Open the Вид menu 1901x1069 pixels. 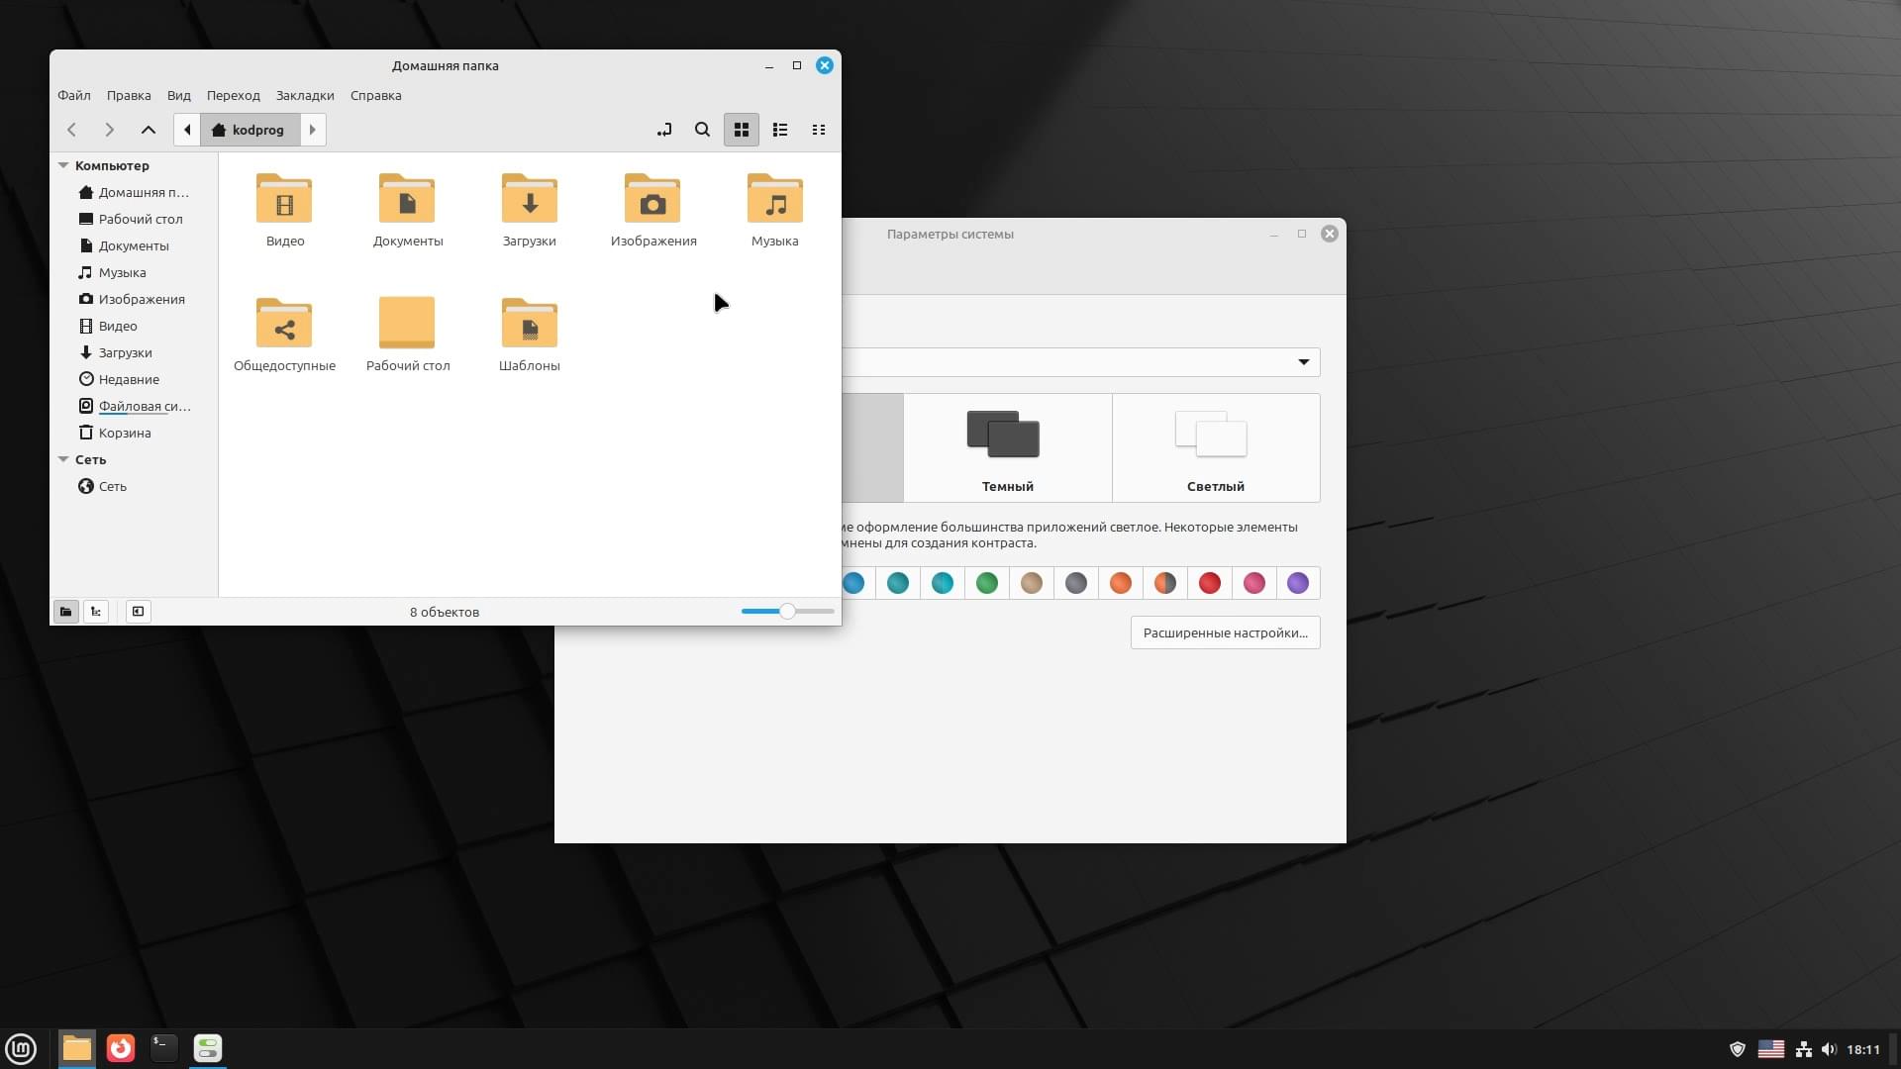[179, 96]
